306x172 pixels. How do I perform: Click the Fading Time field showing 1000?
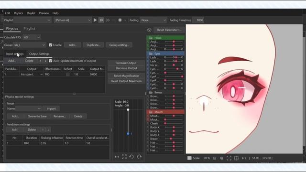click(198, 20)
